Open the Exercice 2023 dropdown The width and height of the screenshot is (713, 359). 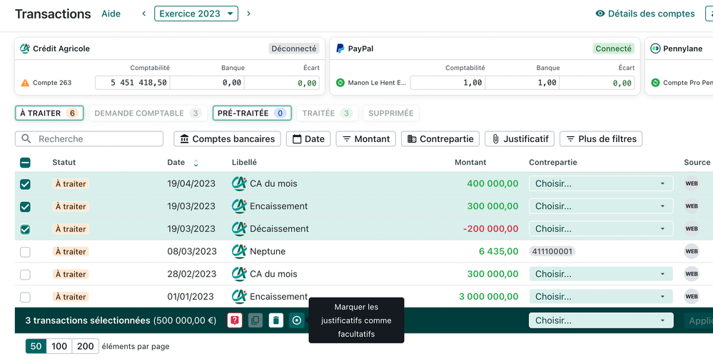(x=196, y=14)
